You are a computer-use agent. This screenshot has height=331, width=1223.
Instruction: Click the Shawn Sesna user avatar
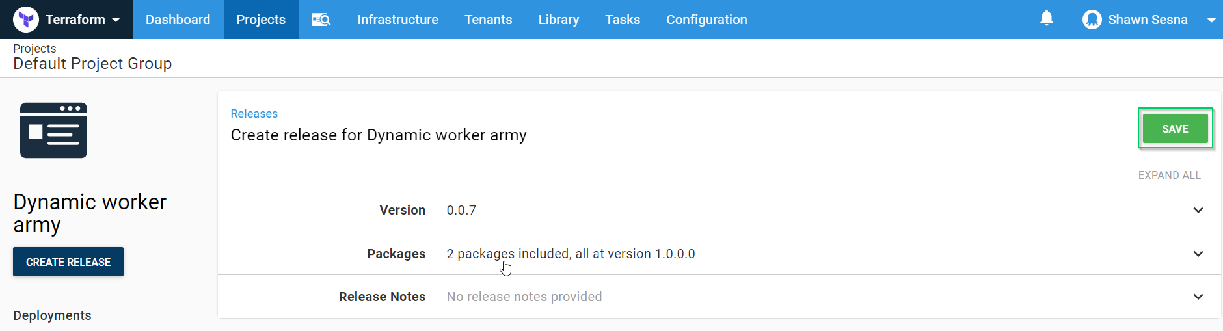[x=1092, y=20]
